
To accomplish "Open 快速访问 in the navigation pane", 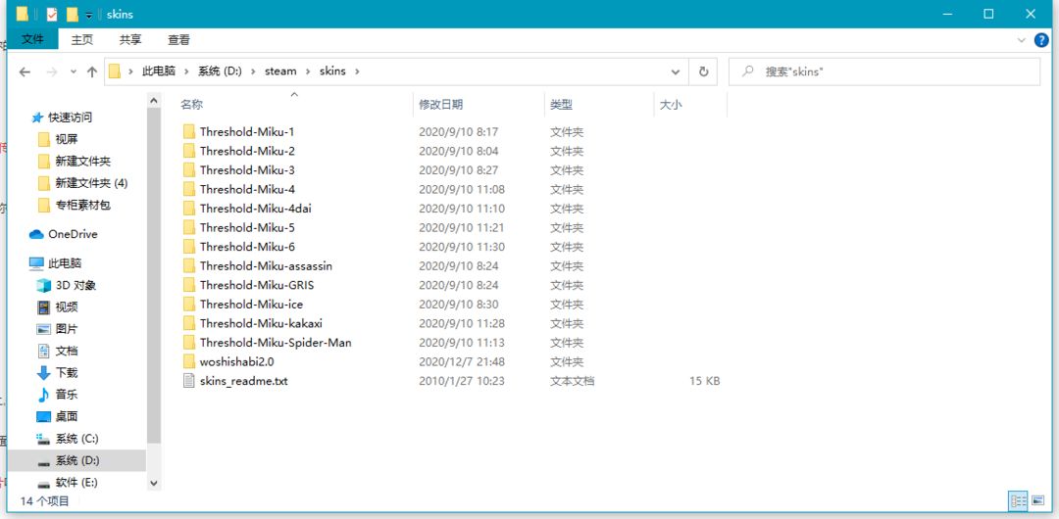I will [x=70, y=118].
